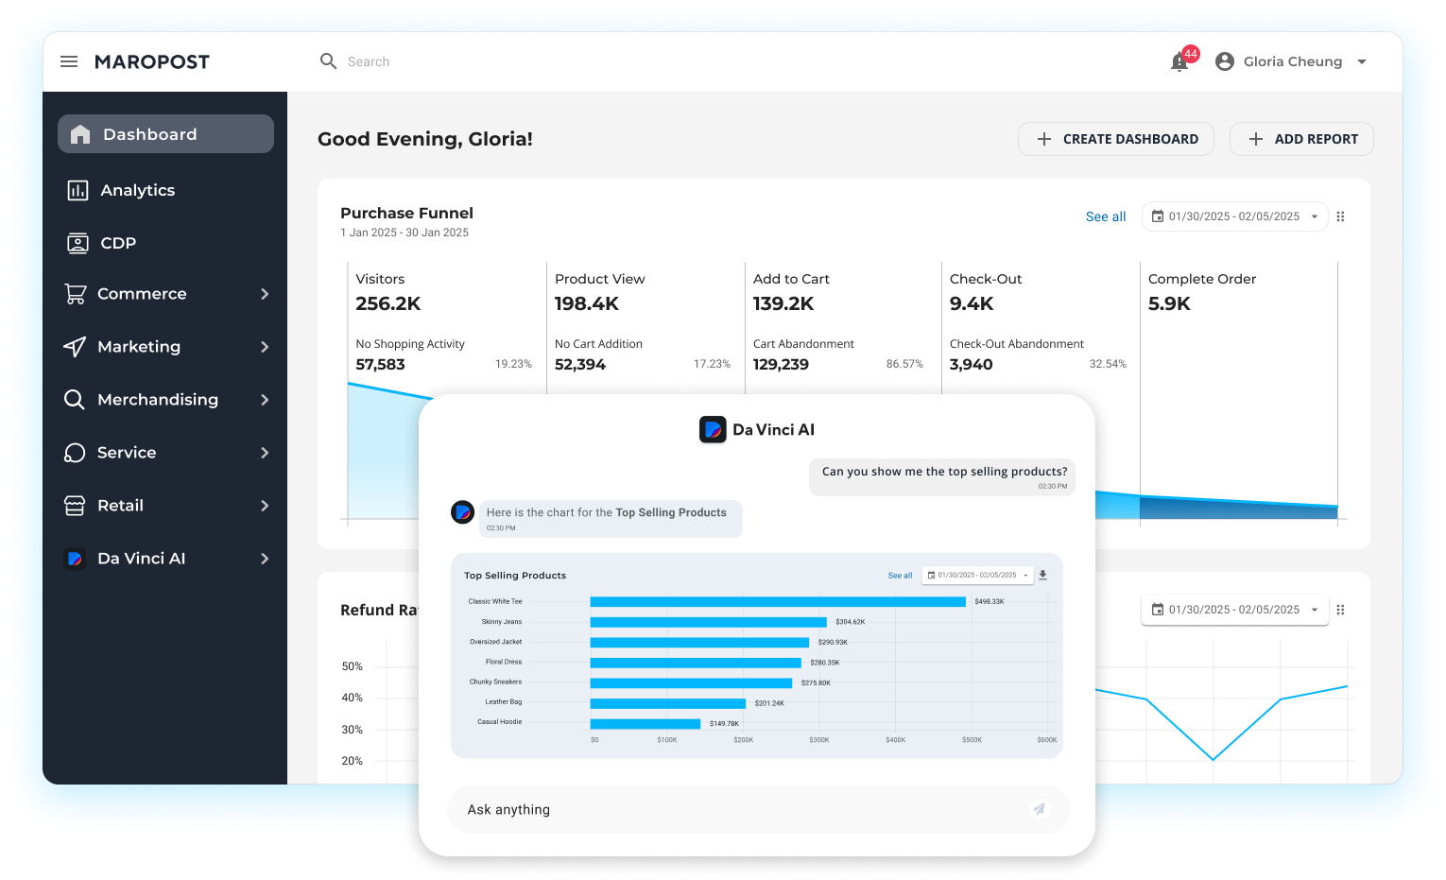The image size is (1446, 880).
Task: Expand the Marketing sidebar section
Action: [265, 347]
